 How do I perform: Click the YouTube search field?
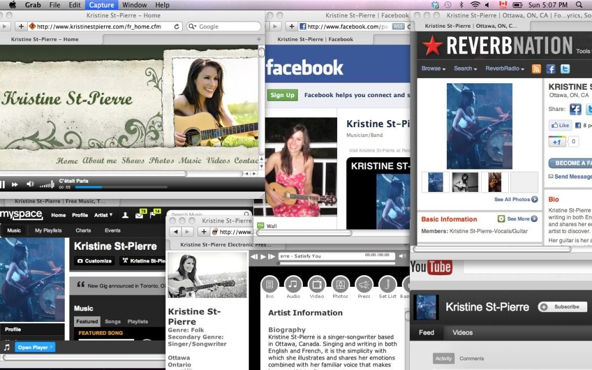point(527,267)
